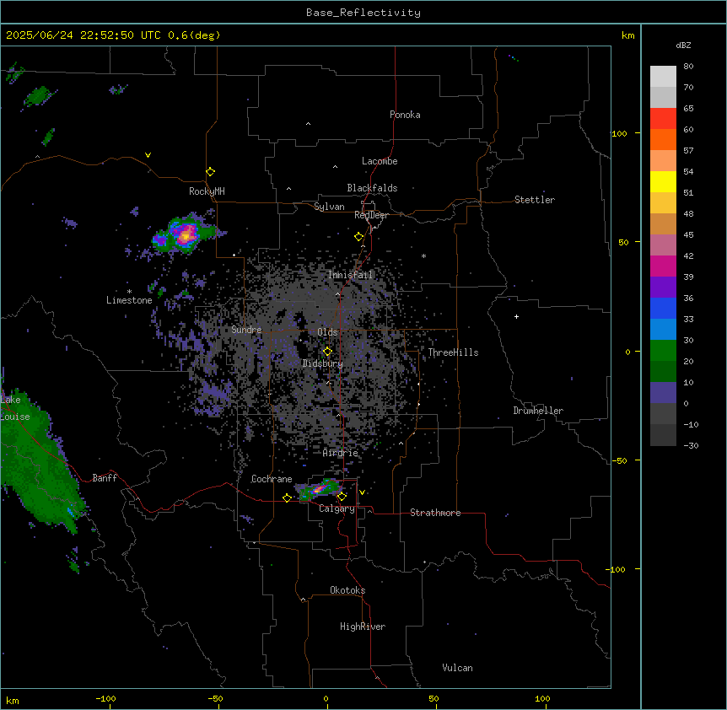Screen dimensions: 727x710
Task: Click the Didsbury town label
Action: pos(322,363)
